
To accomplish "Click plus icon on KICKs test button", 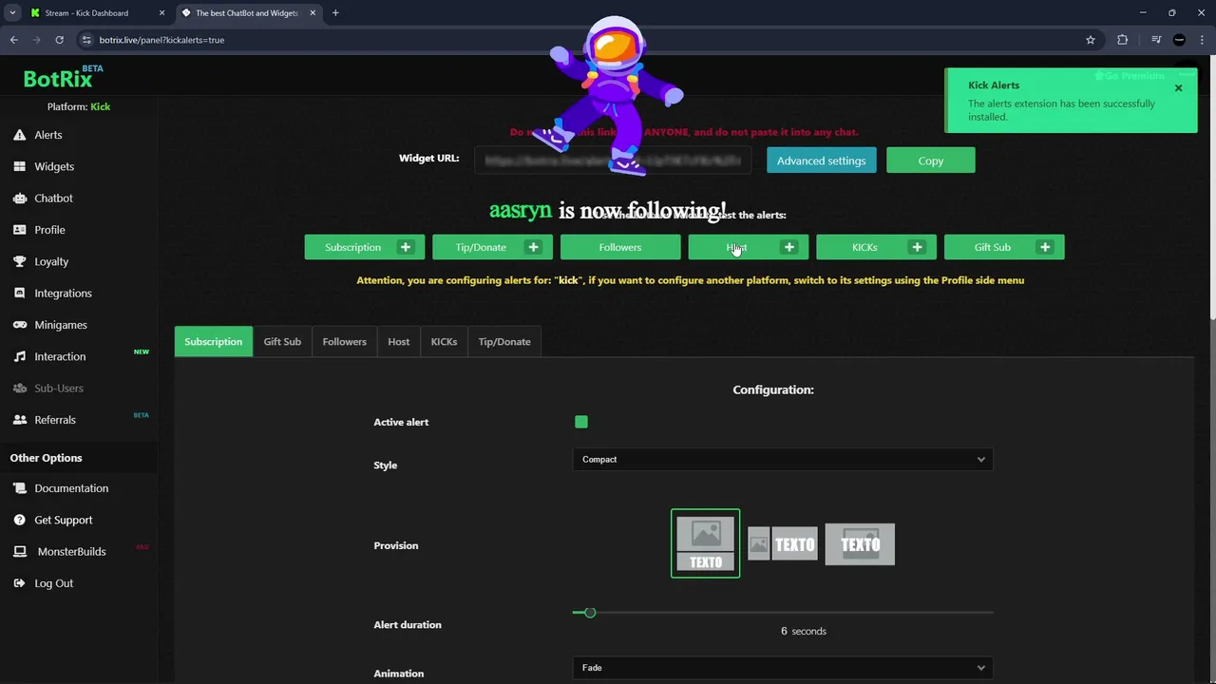I will (917, 247).
